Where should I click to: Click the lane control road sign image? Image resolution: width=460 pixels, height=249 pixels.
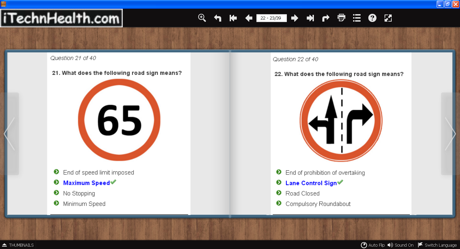click(341, 121)
